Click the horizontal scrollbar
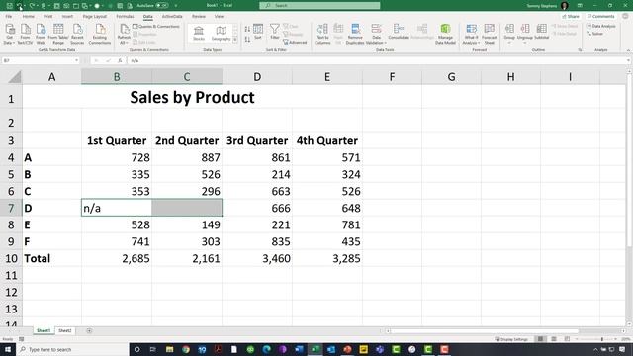The image size is (633, 356). (484, 331)
